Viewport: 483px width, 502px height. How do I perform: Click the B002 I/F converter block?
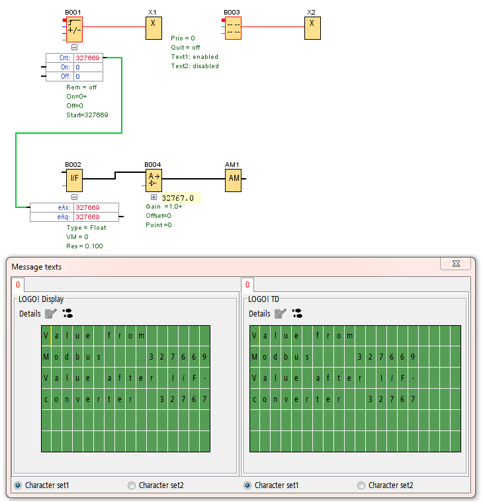click(x=74, y=179)
